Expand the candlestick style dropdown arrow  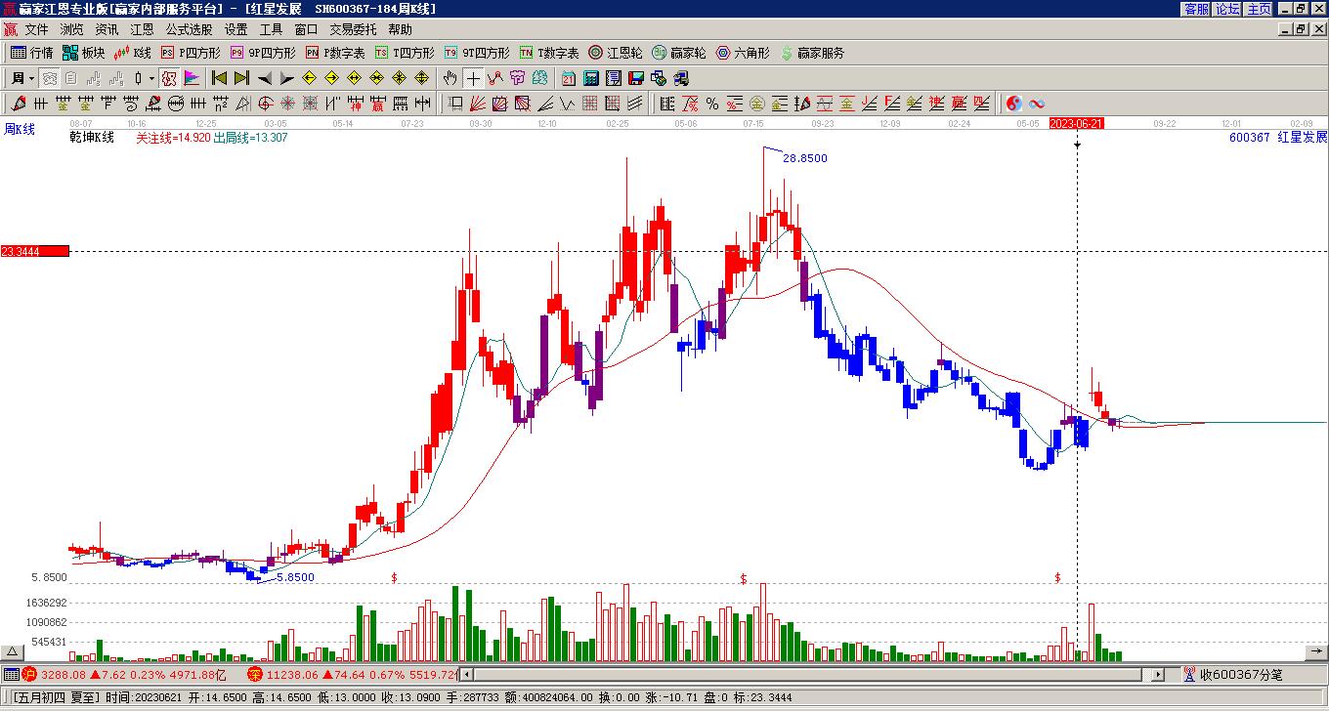pyautogui.click(x=151, y=78)
